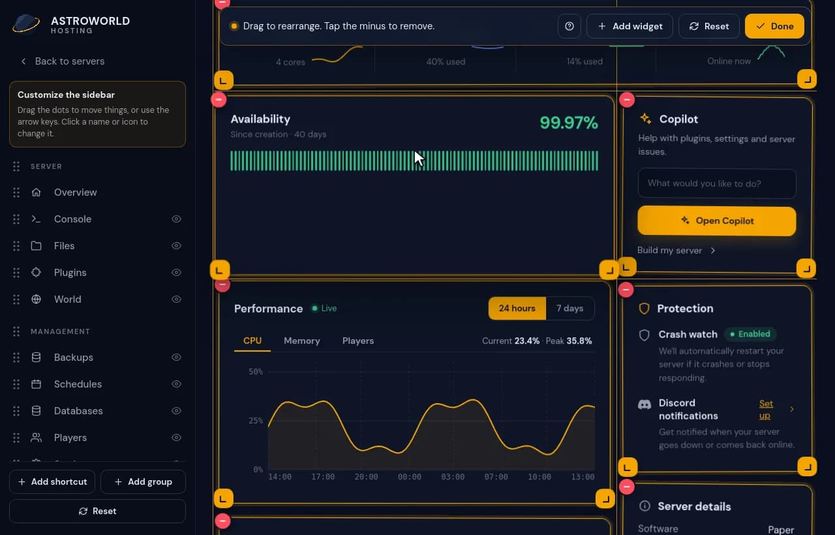835x535 pixels.
Task: Toggle visibility eye for Databases
Action: tap(176, 411)
